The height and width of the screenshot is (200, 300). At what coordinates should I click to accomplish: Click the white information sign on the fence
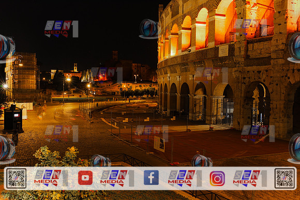pos(159,144)
